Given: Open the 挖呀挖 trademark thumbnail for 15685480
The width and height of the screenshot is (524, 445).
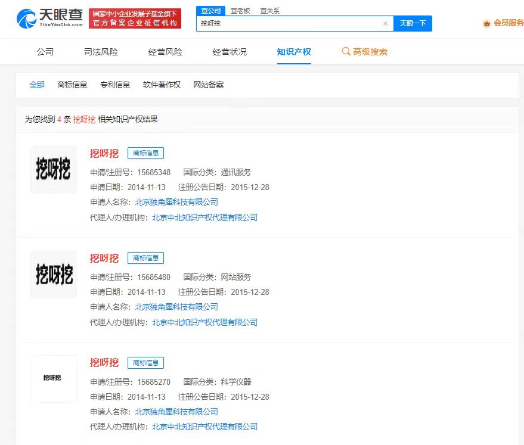Looking at the screenshot, I should (x=54, y=274).
